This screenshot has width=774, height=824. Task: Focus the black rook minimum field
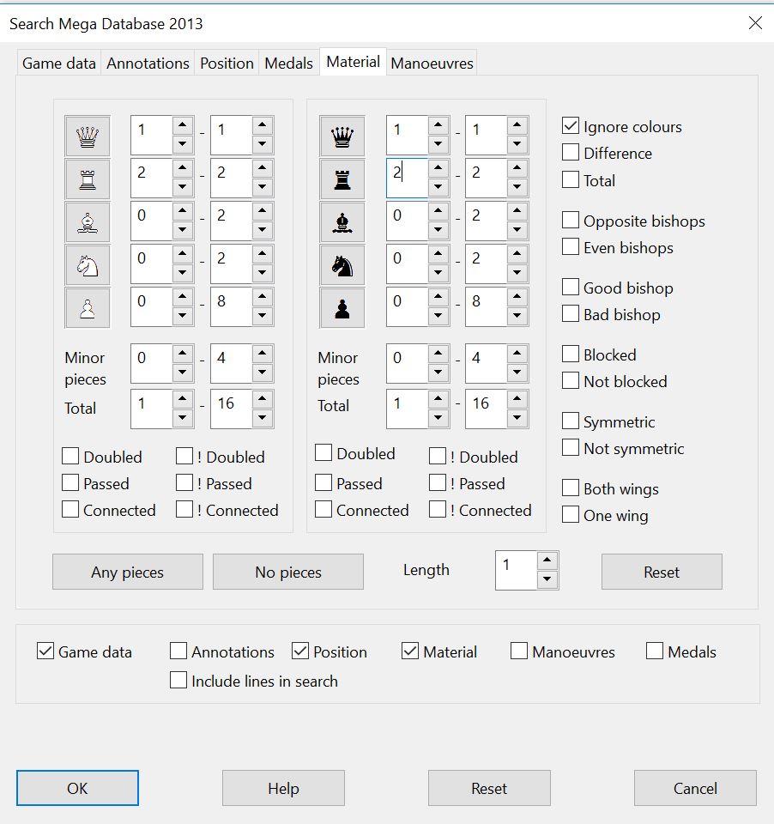[408, 179]
